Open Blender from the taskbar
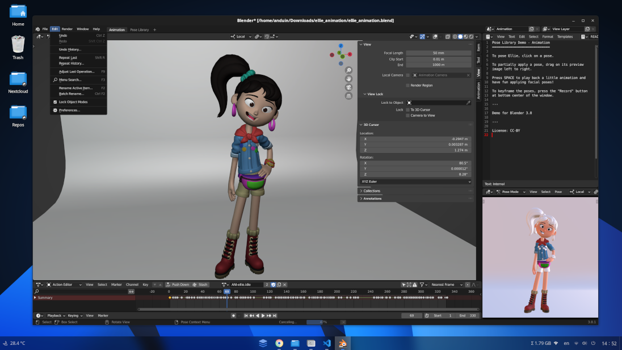The image size is (622, 350). tap(343, 343)
